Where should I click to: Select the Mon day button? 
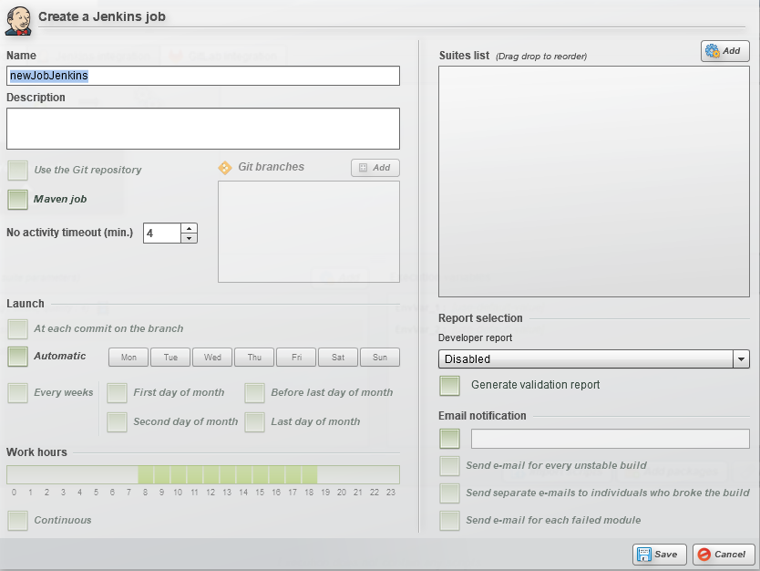(128, 357)
